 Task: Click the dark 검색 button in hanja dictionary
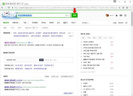click(41, 60)
